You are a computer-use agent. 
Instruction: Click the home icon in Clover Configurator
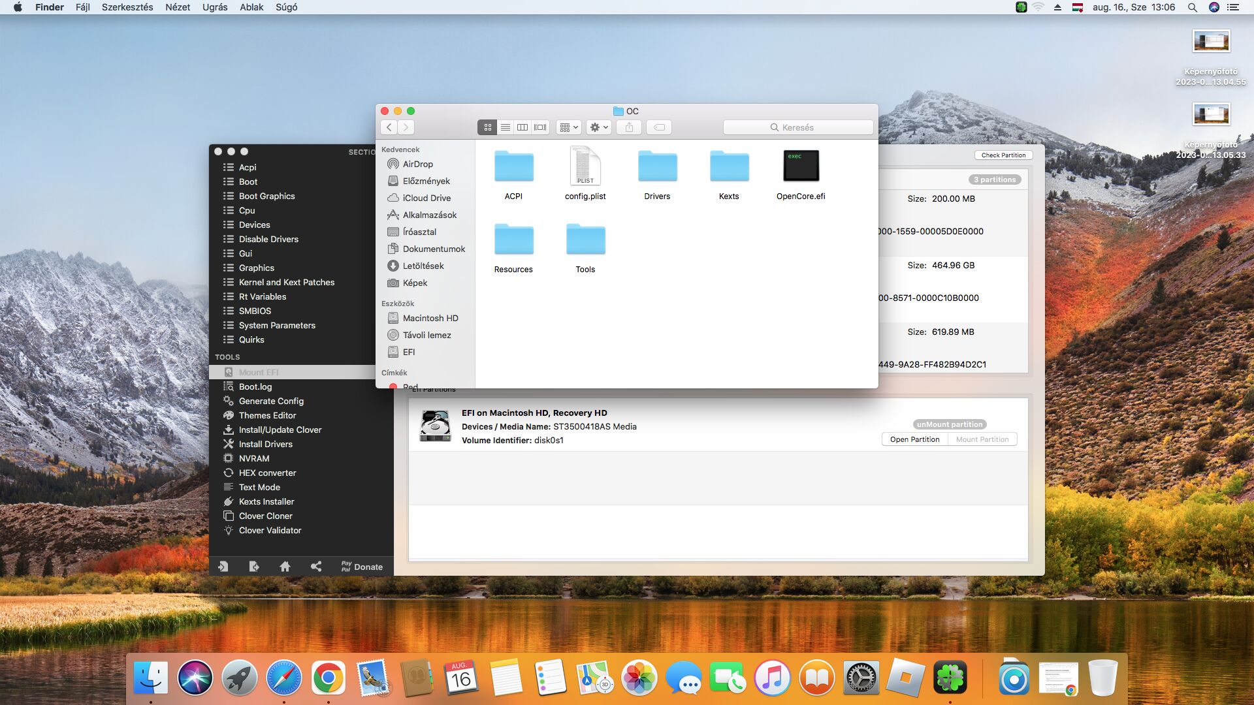[285, 567]
